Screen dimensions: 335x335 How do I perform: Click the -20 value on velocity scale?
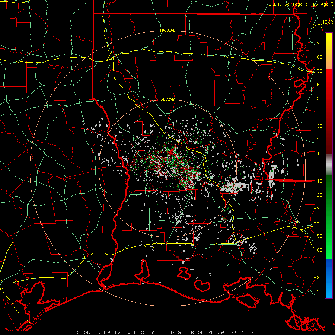pos(318,195)
